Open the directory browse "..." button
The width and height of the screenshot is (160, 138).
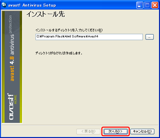(149, 37)
